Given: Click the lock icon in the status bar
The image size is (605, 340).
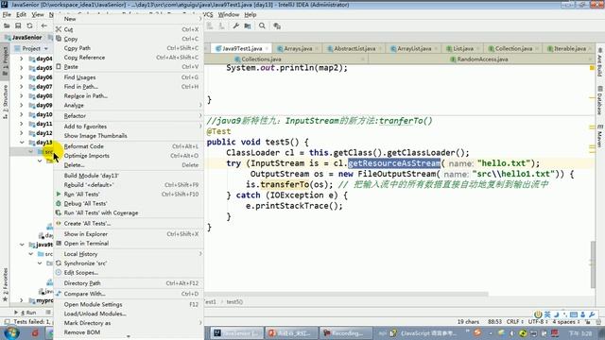Looking at the screenshot, I should click(588, 321).
